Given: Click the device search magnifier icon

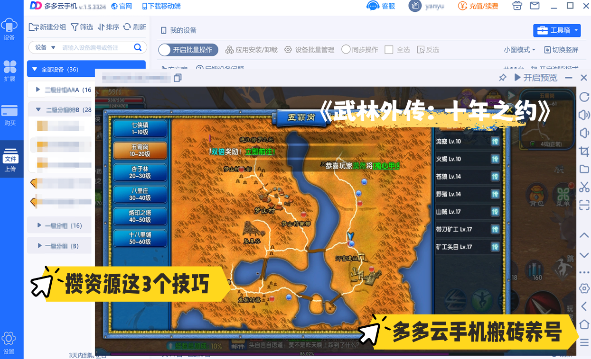Looking at the screenshot, I should (138, 47).
